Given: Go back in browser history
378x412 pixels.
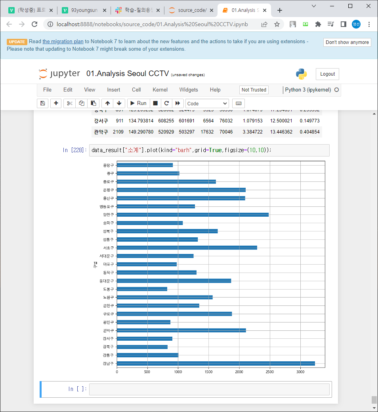Looking at the screenshot, I should click(9, 25).
